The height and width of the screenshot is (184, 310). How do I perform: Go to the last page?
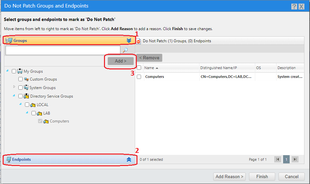pos(295,159)
